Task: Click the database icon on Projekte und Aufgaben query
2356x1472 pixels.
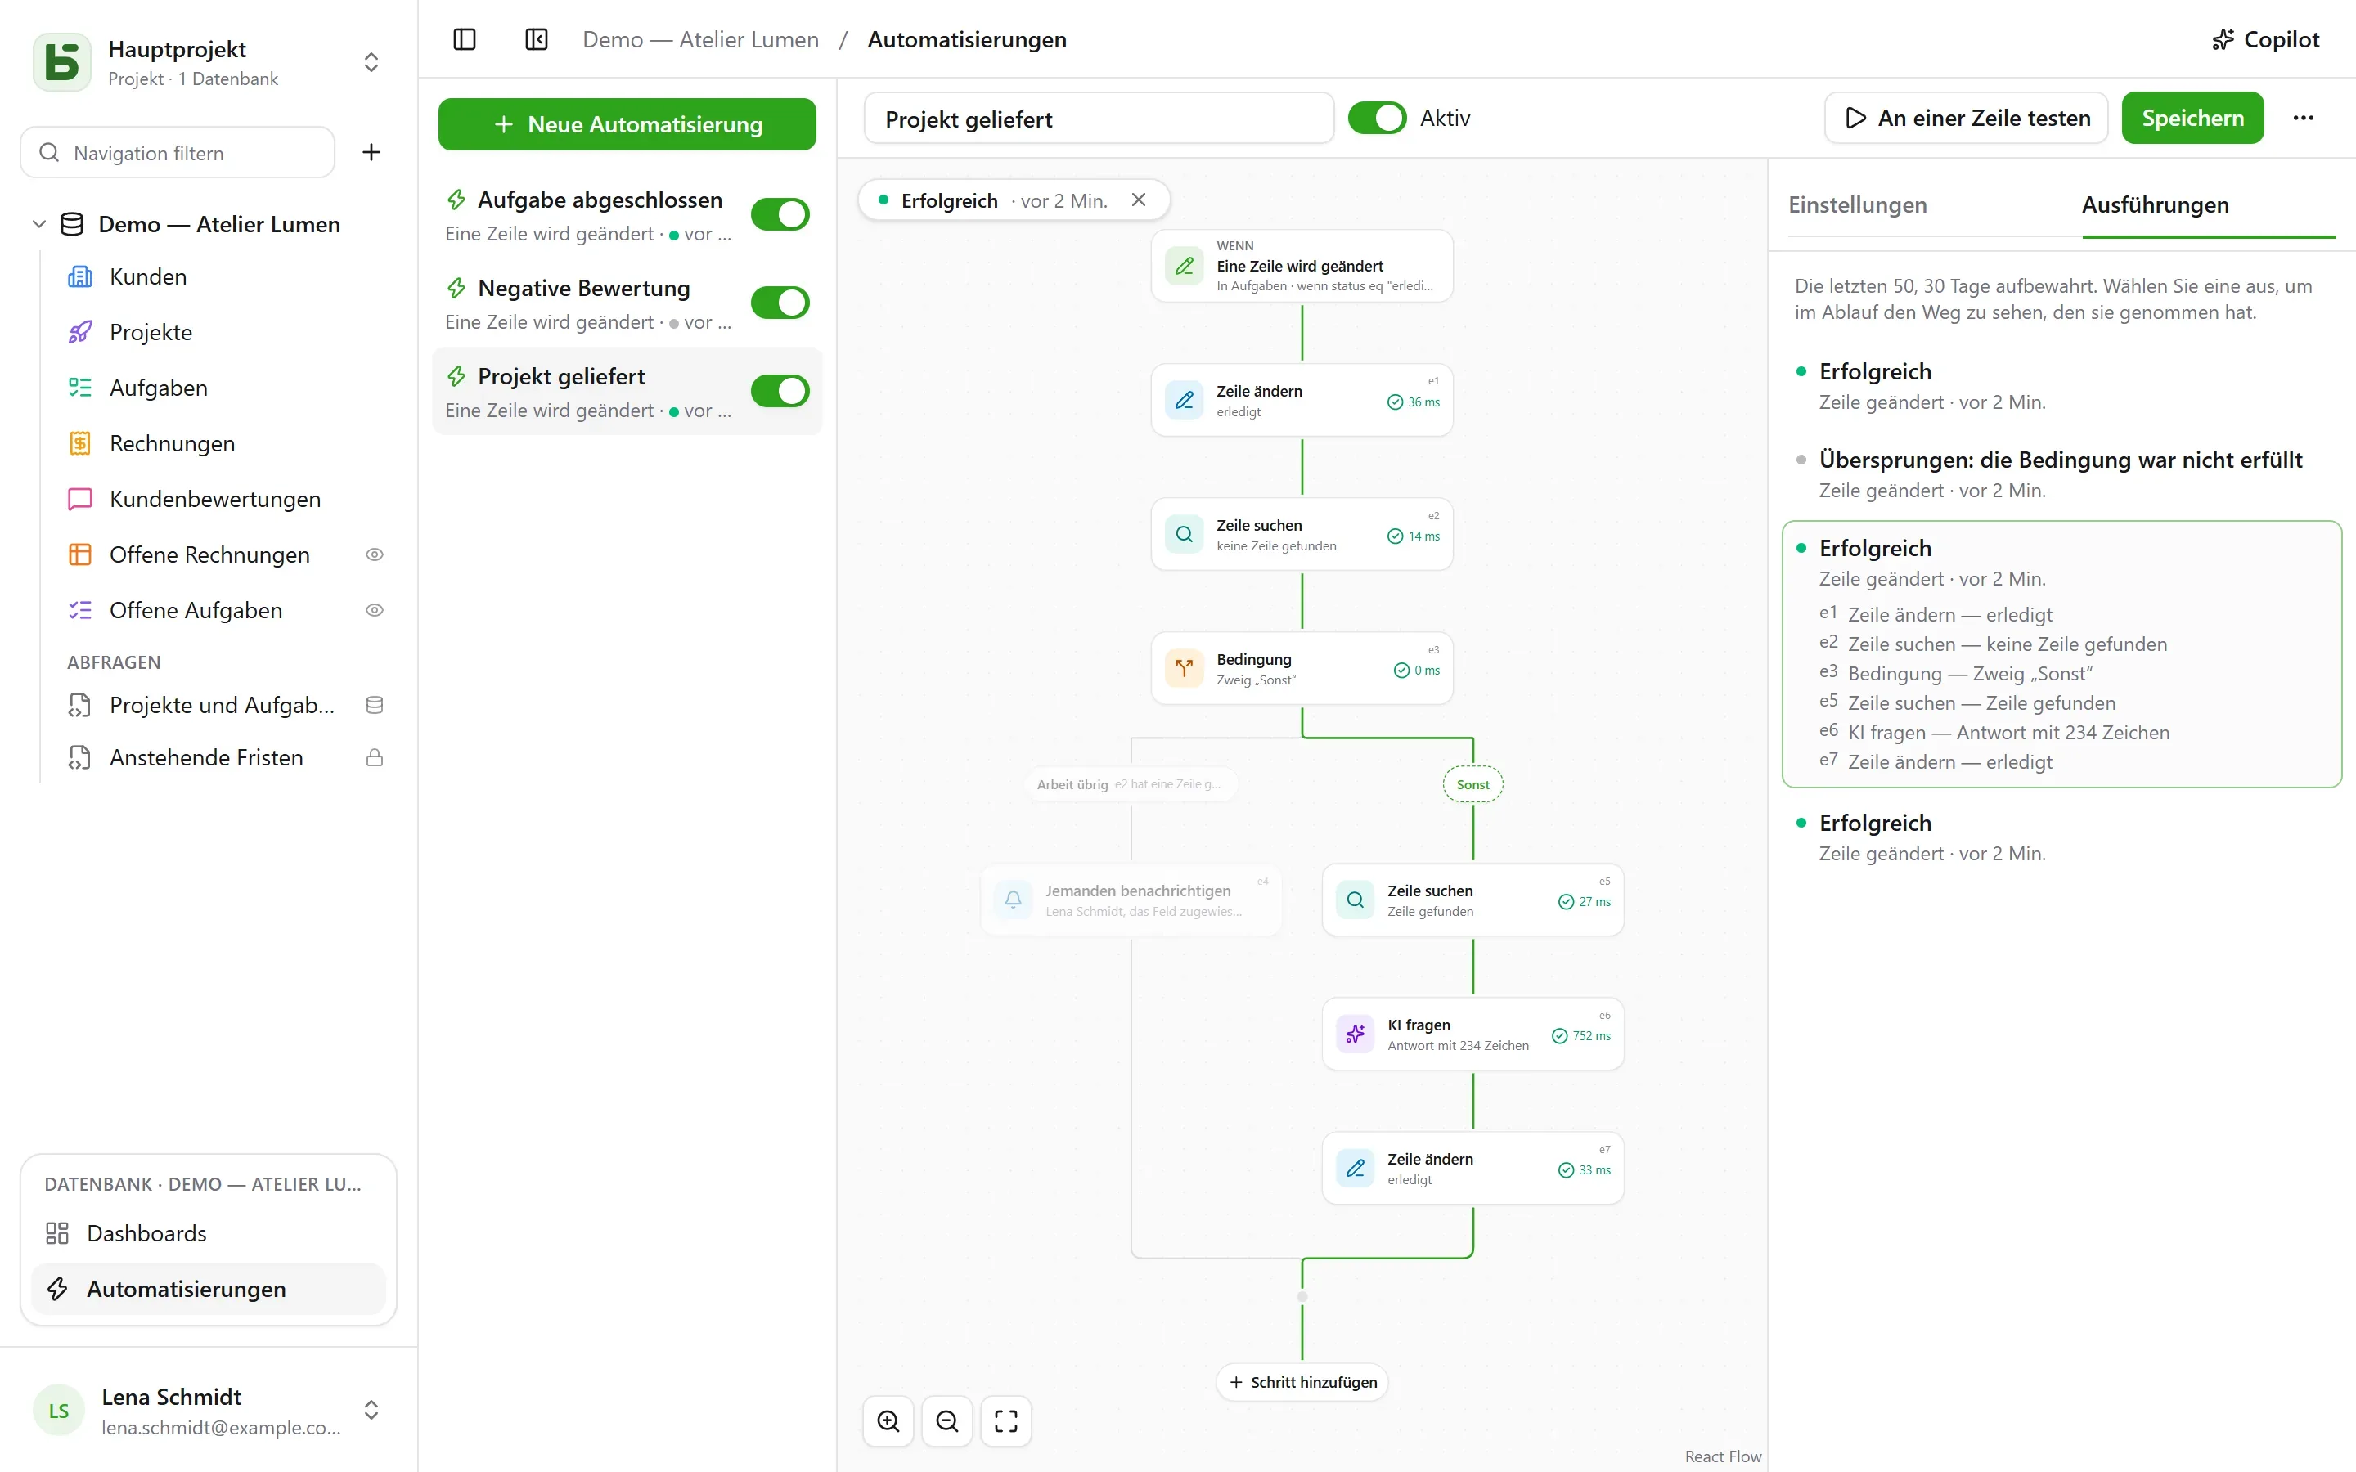Action: pos(374,705)
